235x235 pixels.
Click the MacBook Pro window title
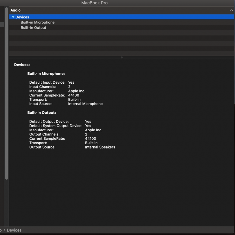[x=94, y=3]
